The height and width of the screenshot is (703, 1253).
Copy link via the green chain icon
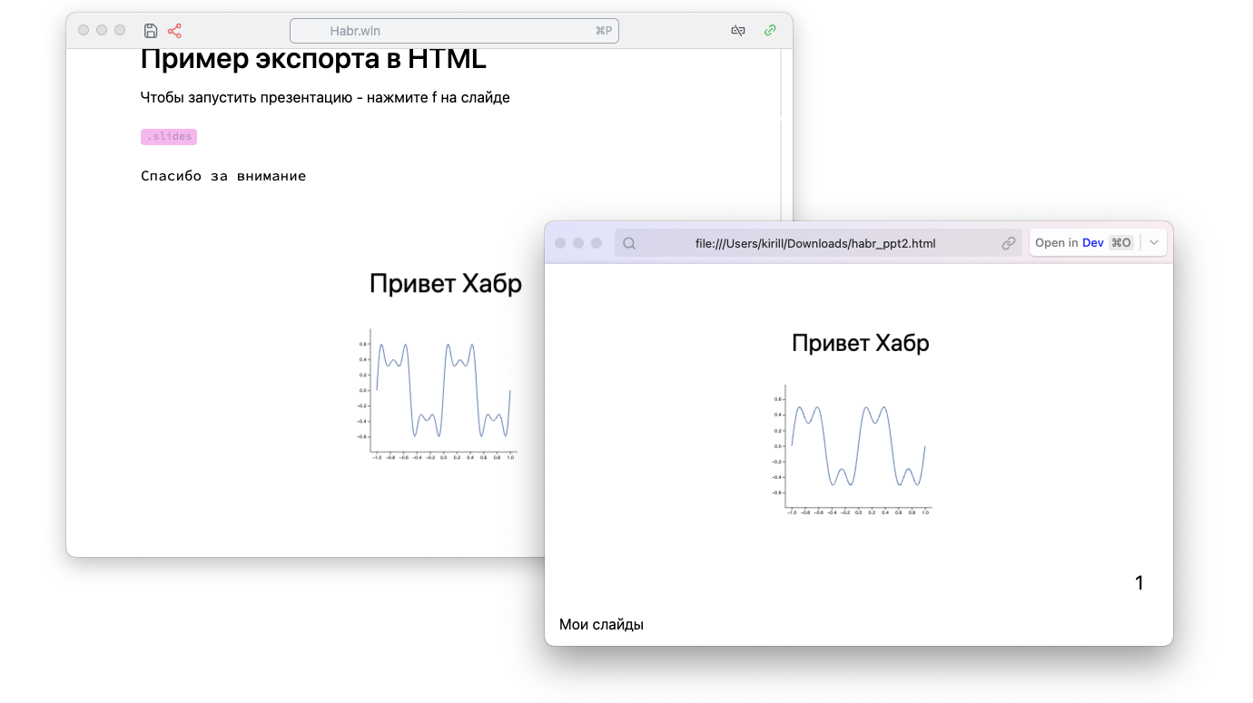tap(769, 30)
